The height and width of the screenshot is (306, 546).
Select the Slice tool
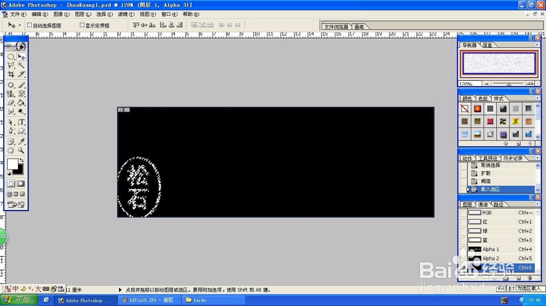coord(21,74)
